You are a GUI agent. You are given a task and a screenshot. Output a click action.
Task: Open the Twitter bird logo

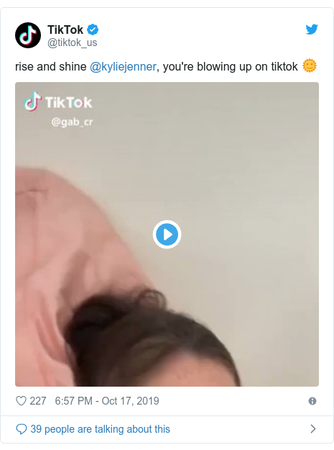point(312,30)
